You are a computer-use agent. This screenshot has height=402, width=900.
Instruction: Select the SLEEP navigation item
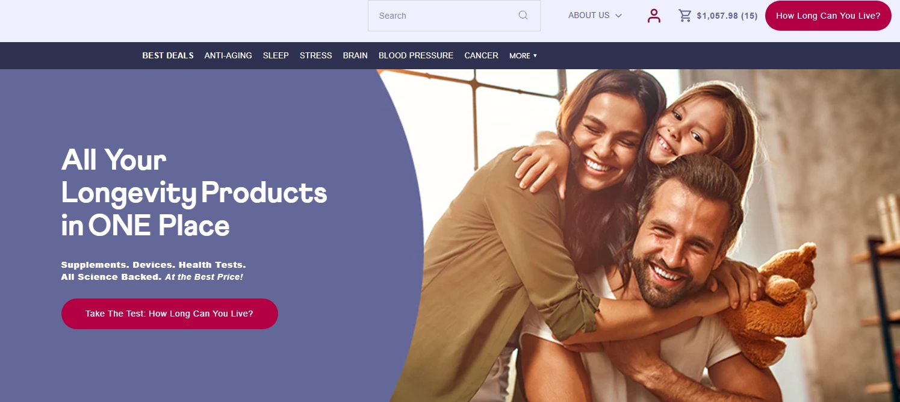click(276, 55)
